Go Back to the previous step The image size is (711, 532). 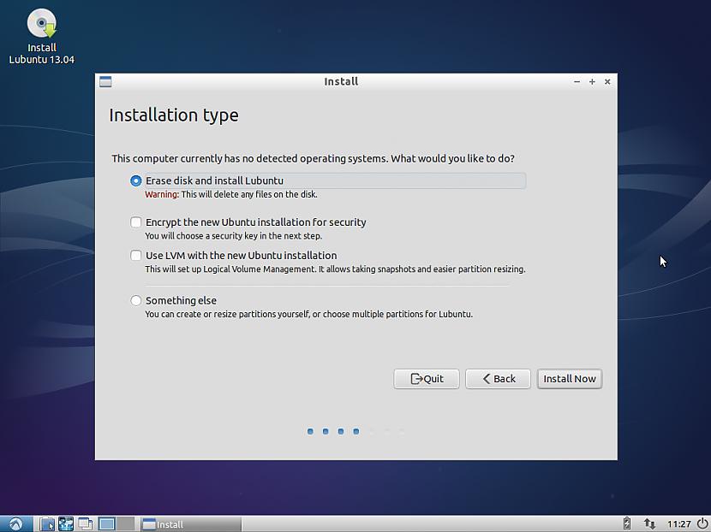pyautogui.click(x=498, y=379)
